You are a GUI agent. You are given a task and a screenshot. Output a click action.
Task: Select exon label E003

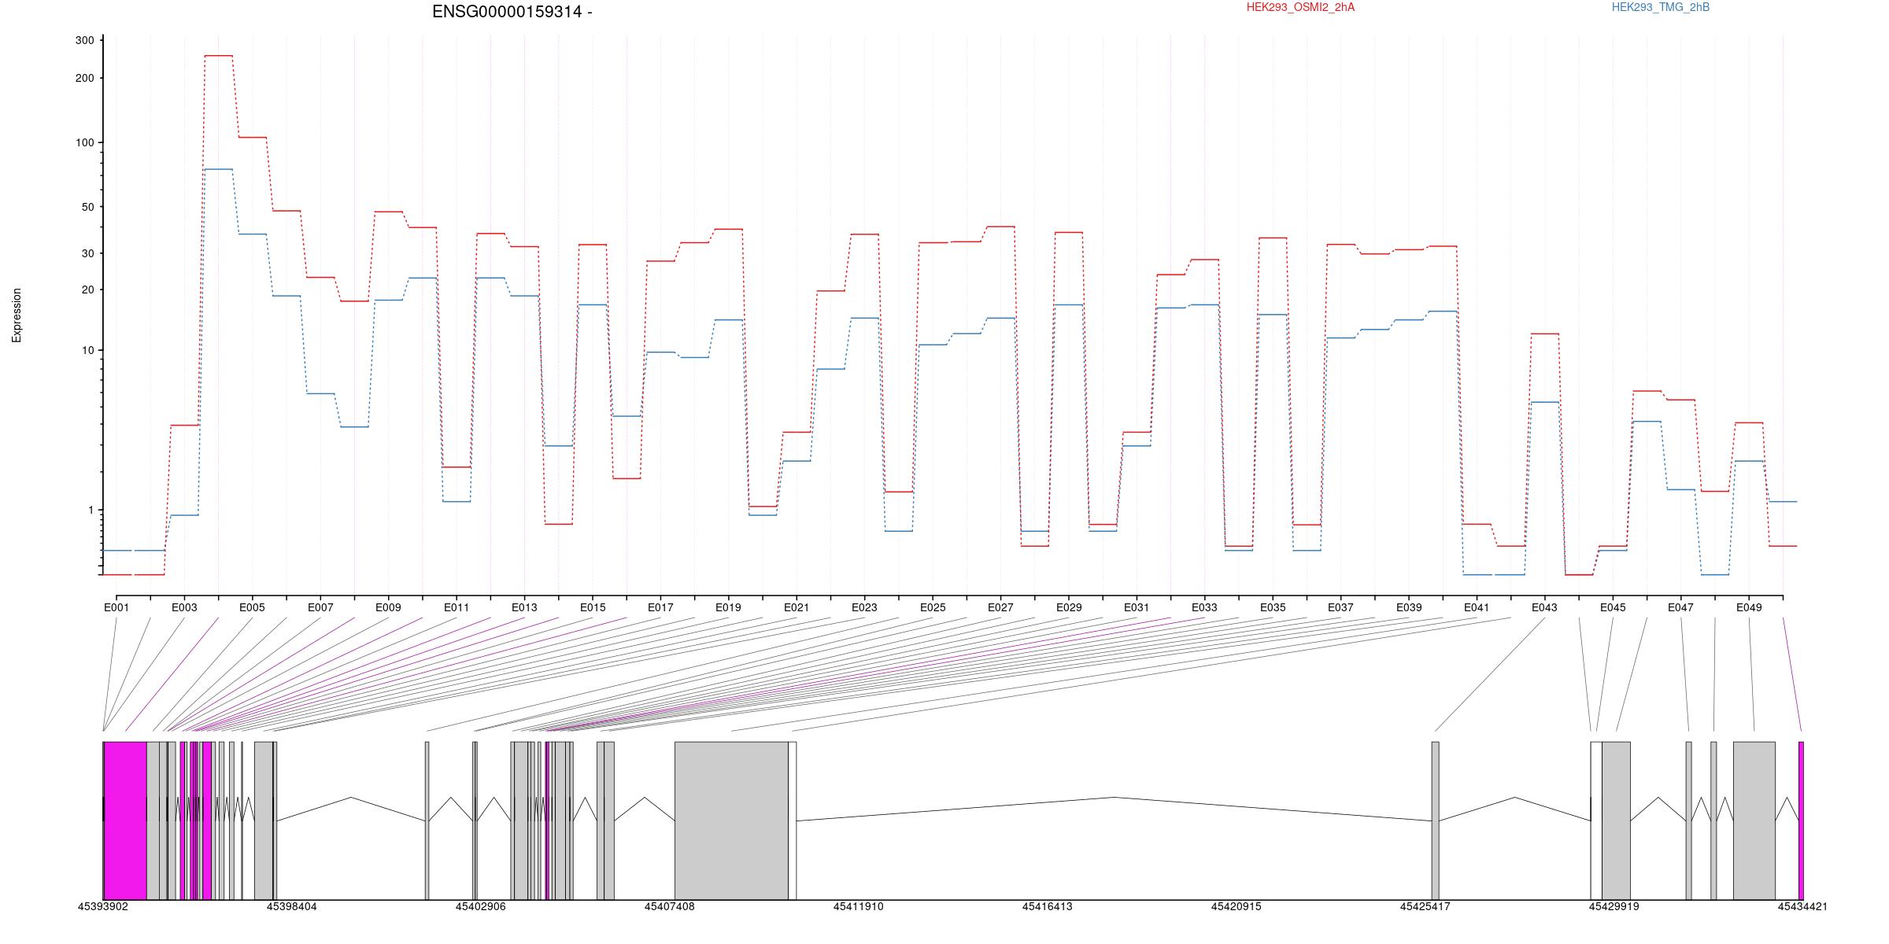[184, 607]
